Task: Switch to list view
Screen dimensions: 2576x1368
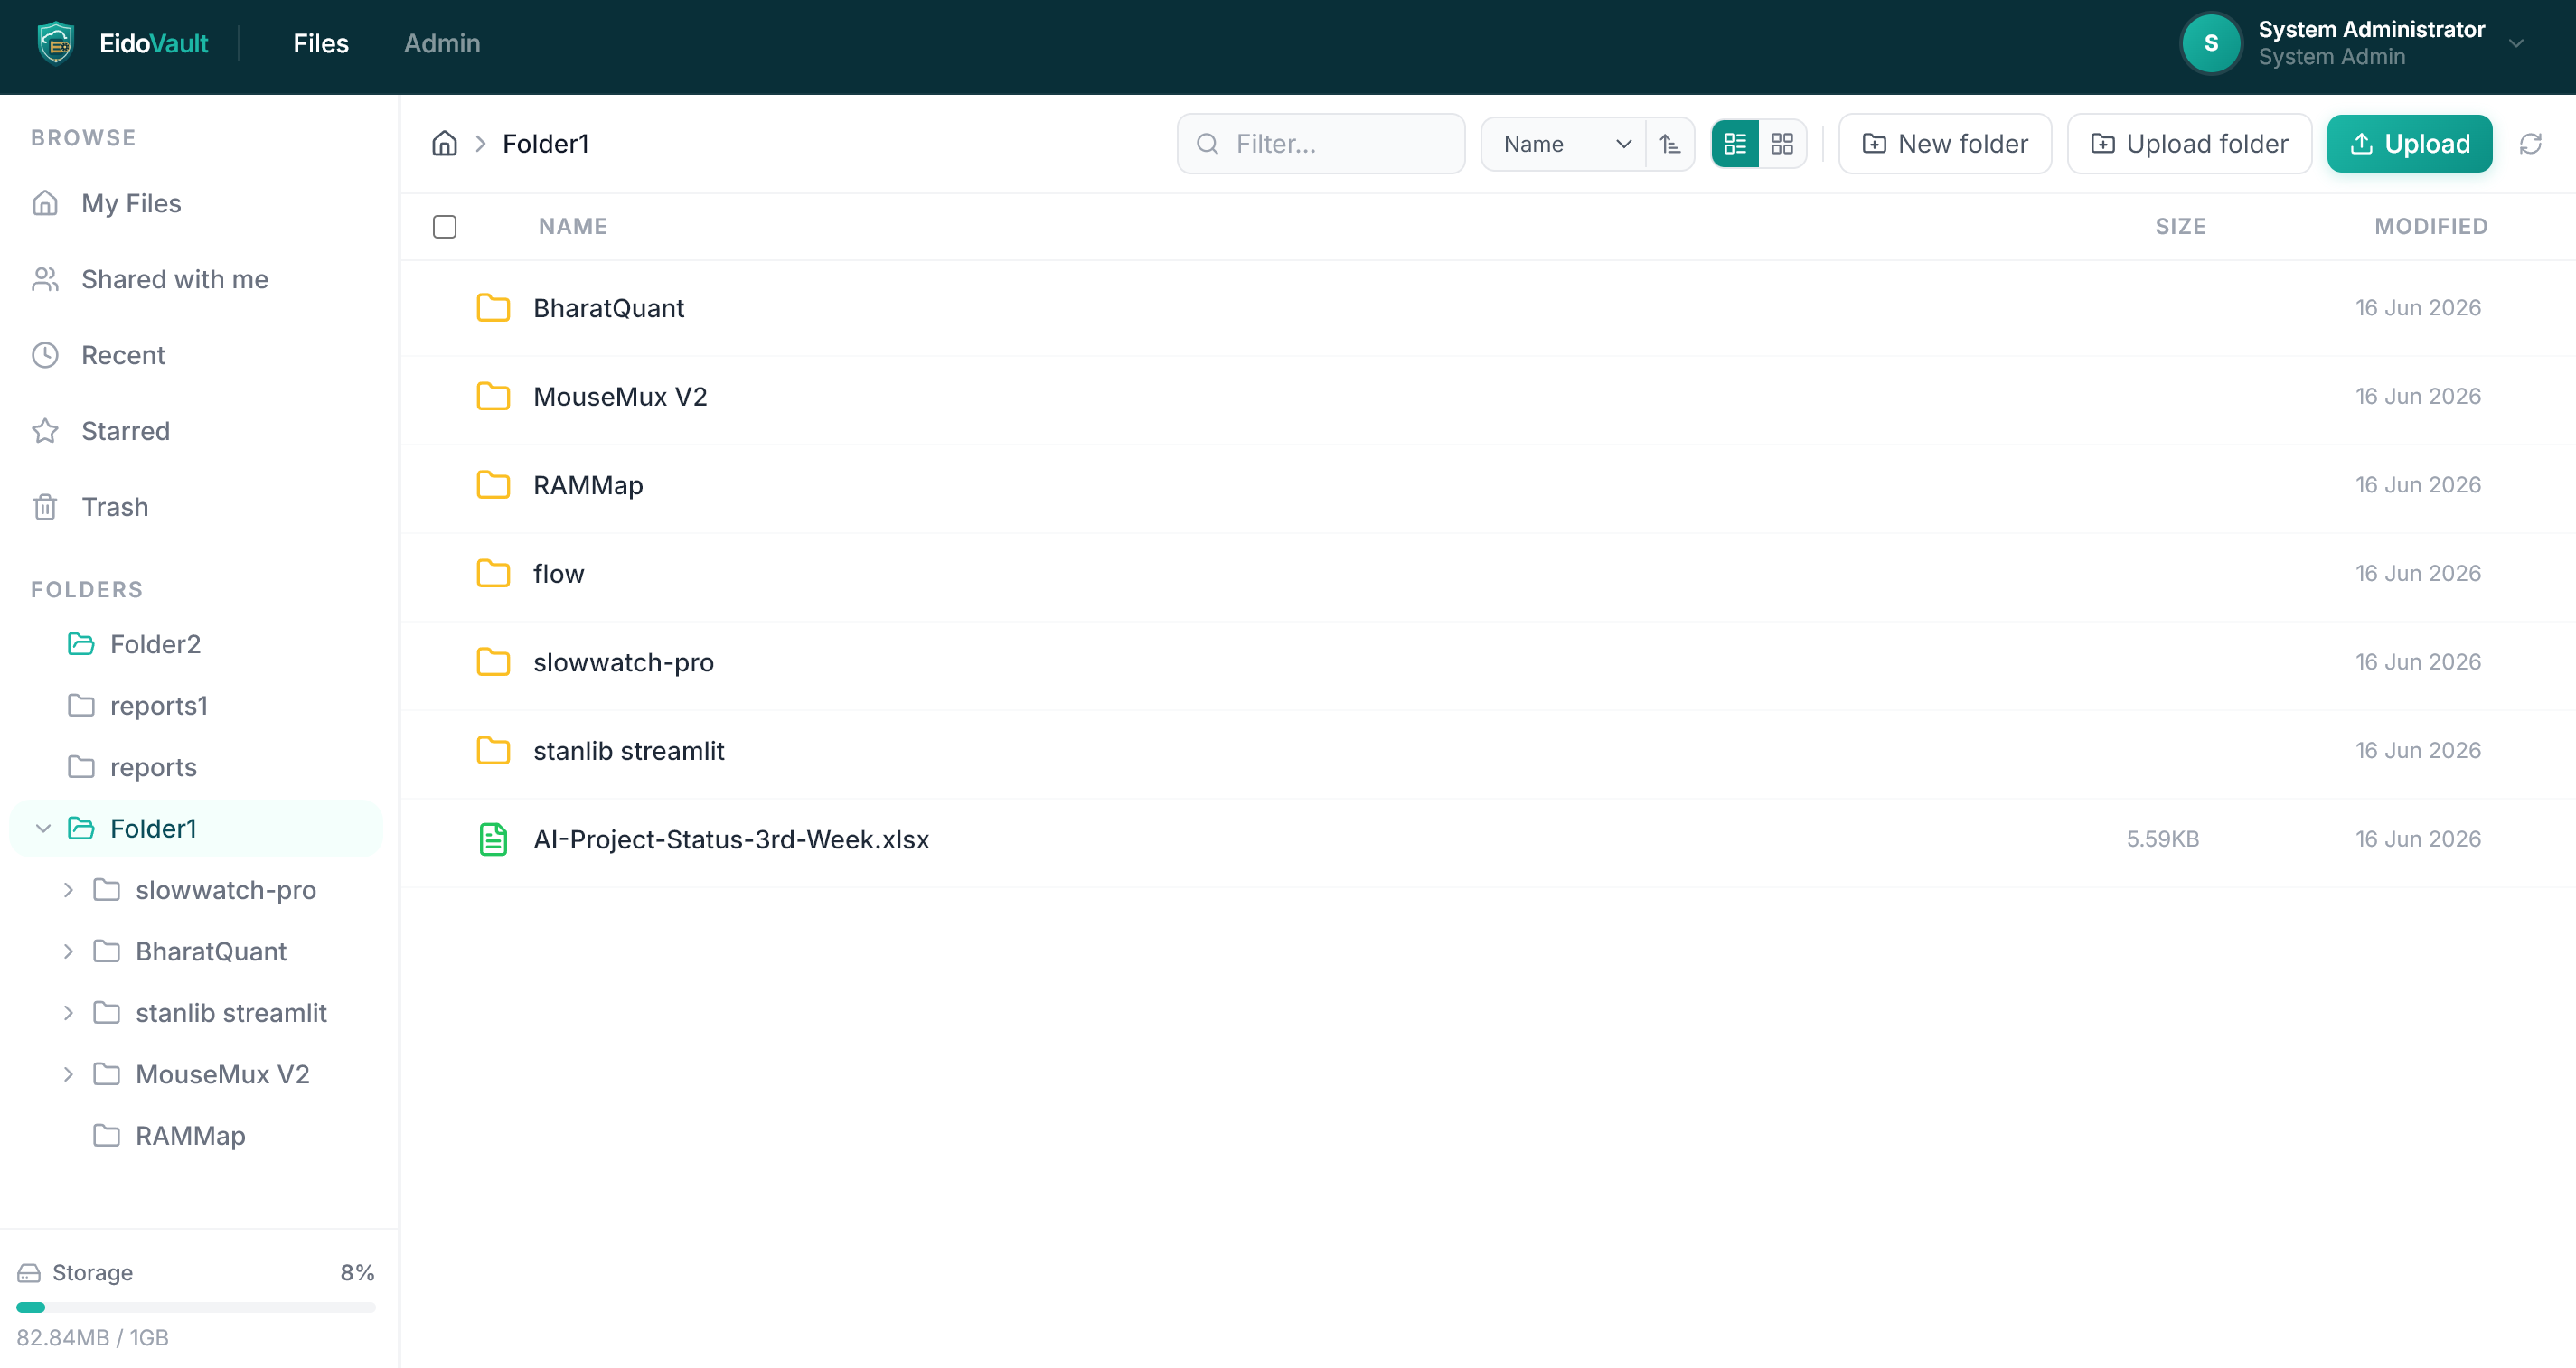Action: tap(1735, 144)
